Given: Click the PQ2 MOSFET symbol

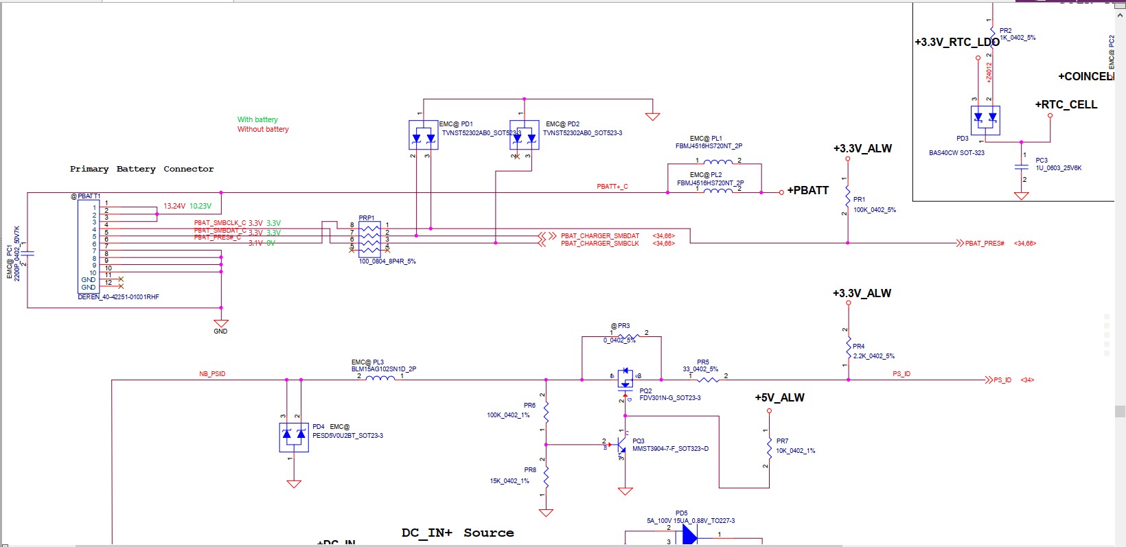Looking at the screenshot, I should (625, 380).
